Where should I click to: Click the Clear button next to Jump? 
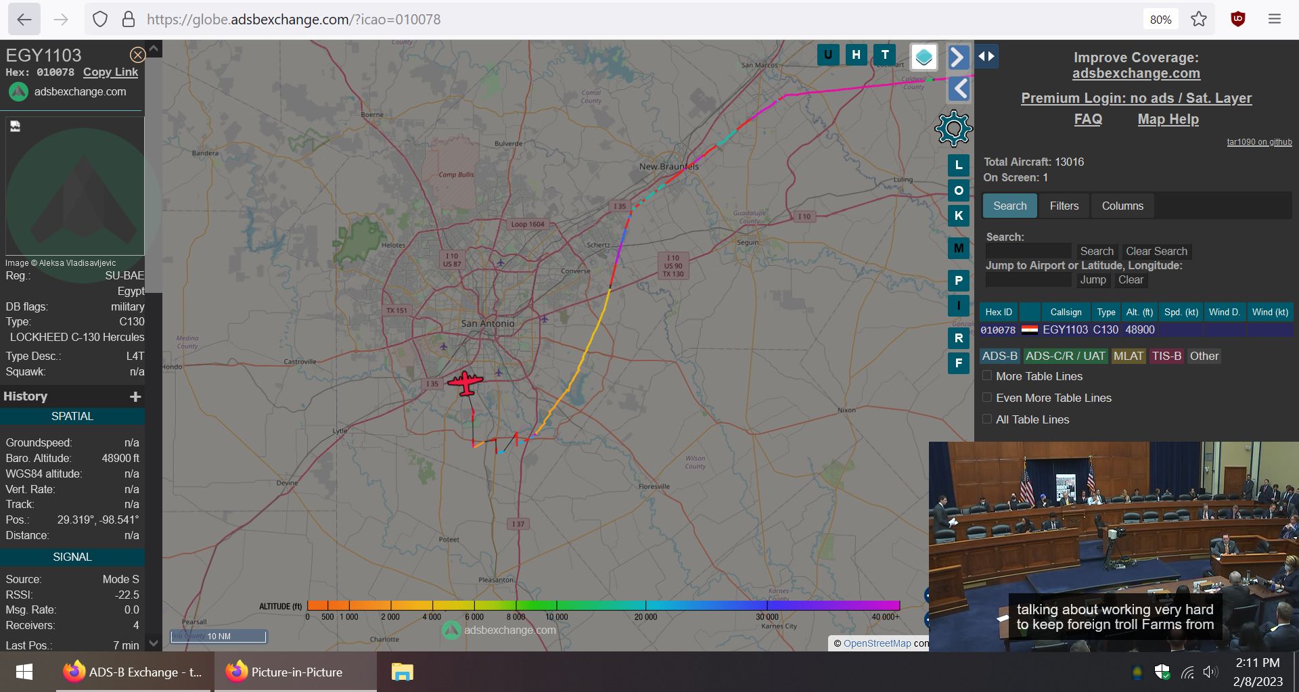[1131, 279]
